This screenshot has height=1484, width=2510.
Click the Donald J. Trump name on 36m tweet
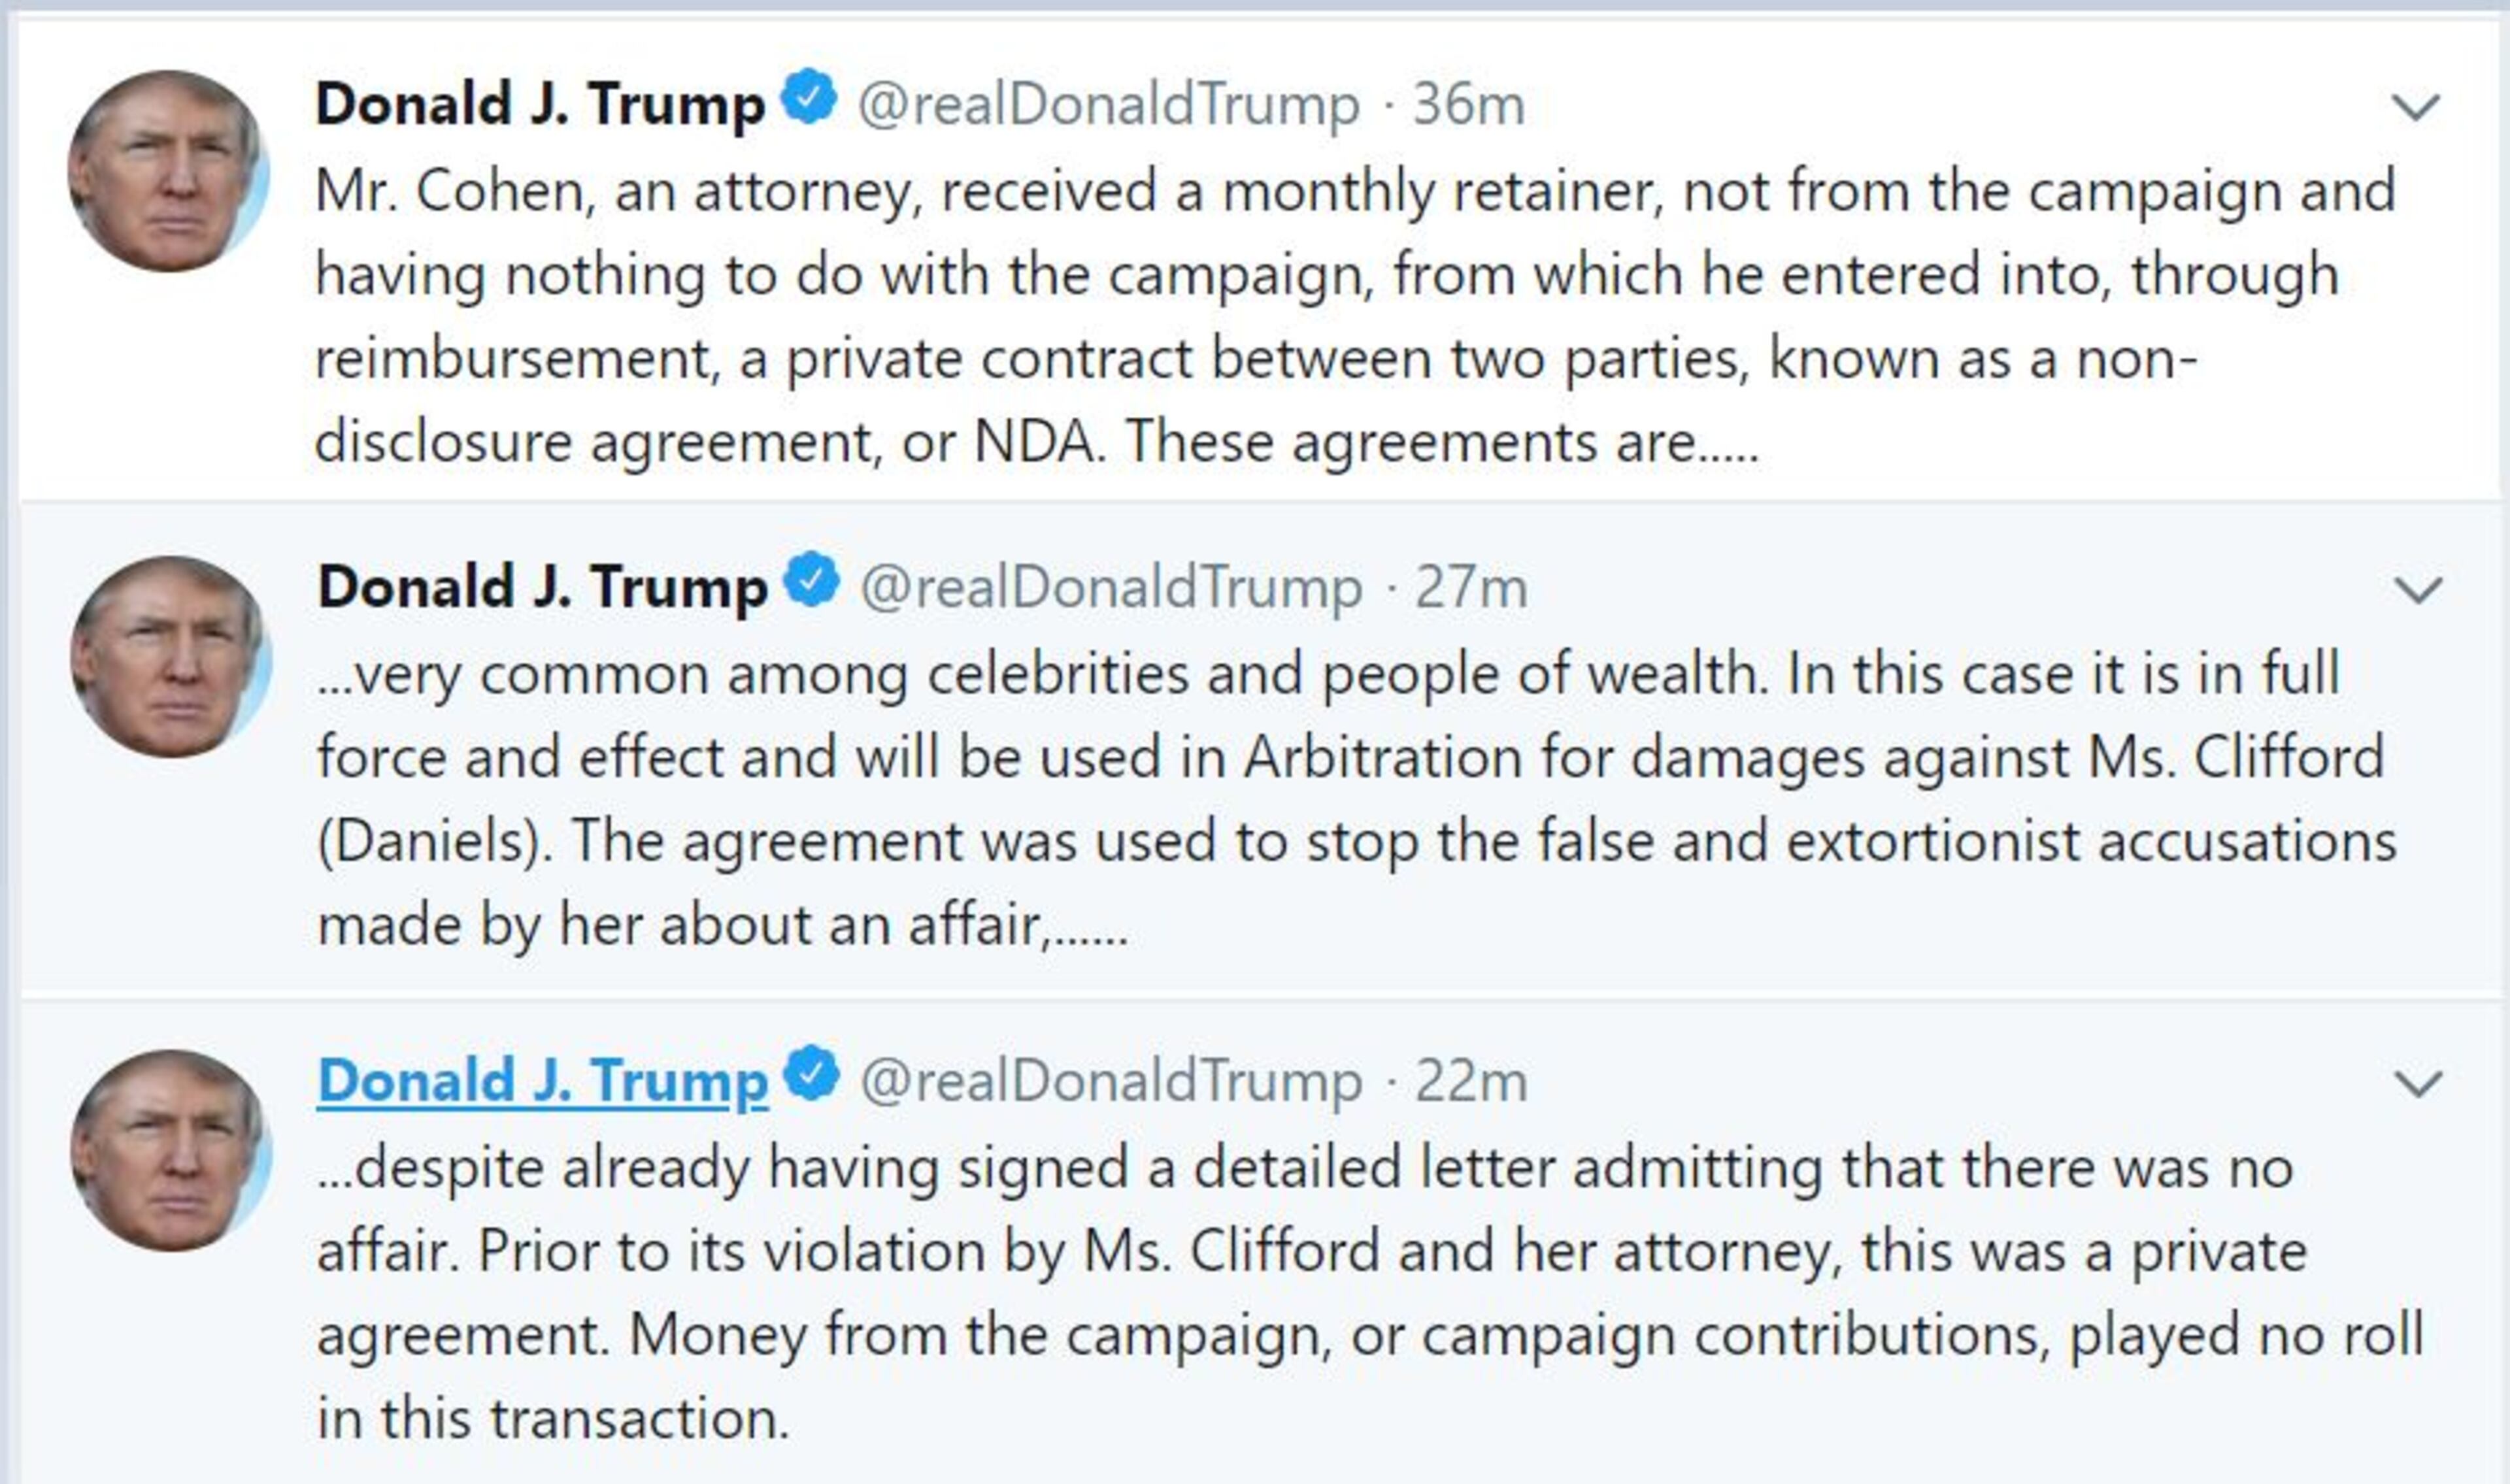pyautogui.click(x=540, y=105)
